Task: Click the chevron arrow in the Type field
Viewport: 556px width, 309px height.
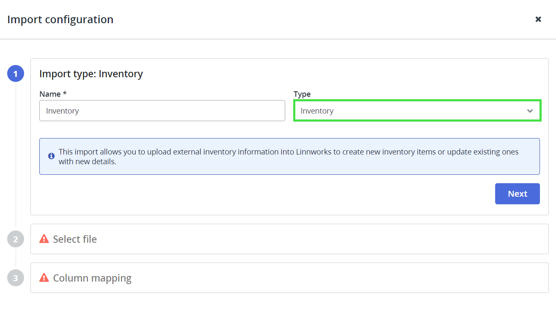Action: (x=530, y=111)
